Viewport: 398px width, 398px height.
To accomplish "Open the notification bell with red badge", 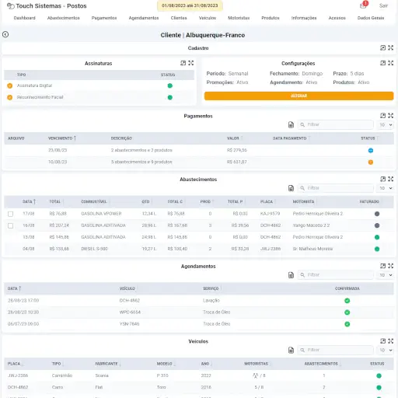I will tap(363, 5).
